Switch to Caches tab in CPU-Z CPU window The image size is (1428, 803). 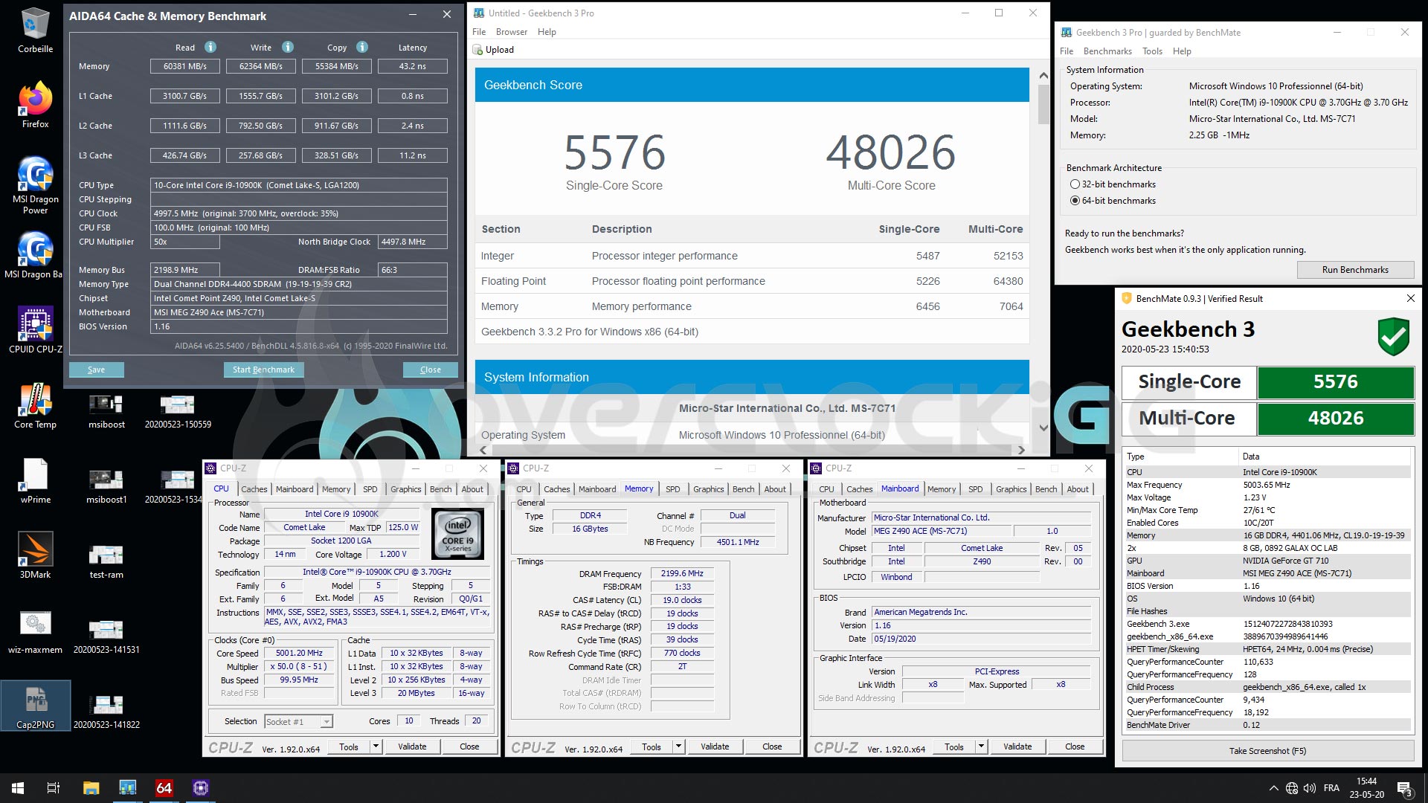tap(254, 489)
